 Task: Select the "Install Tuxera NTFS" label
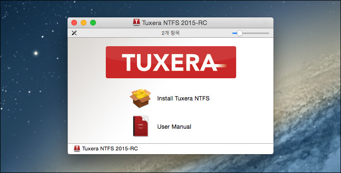(183, 99)
